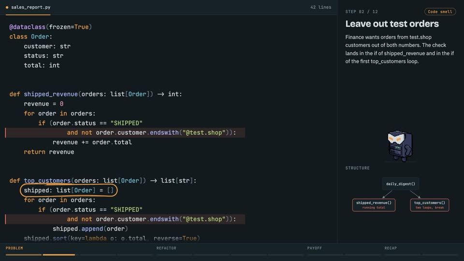Select the top_customers() structure node
This screenshot has width=464, height=261.
click(429, 205)
